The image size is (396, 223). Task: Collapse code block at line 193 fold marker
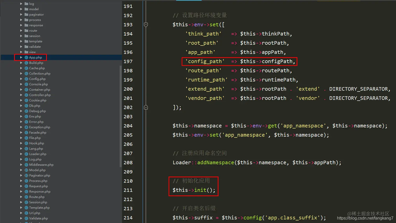tap(146, 25)
